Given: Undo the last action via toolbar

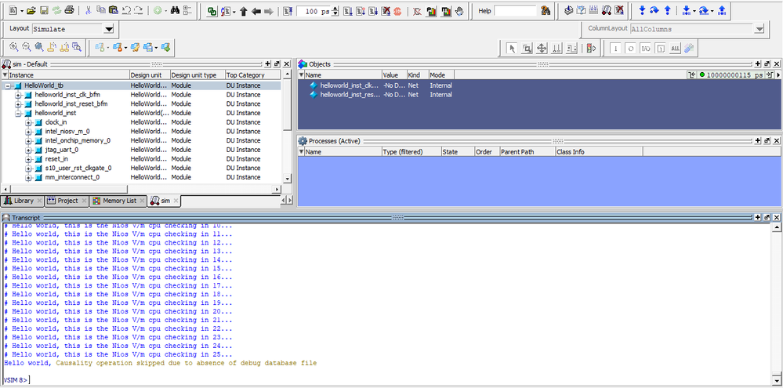Looking at the screenshot, I should (x=126, y=10).
